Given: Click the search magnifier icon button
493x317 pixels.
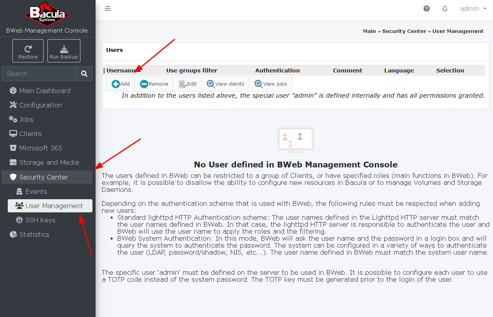Looking at the screenshot, I should pos(84,74).
